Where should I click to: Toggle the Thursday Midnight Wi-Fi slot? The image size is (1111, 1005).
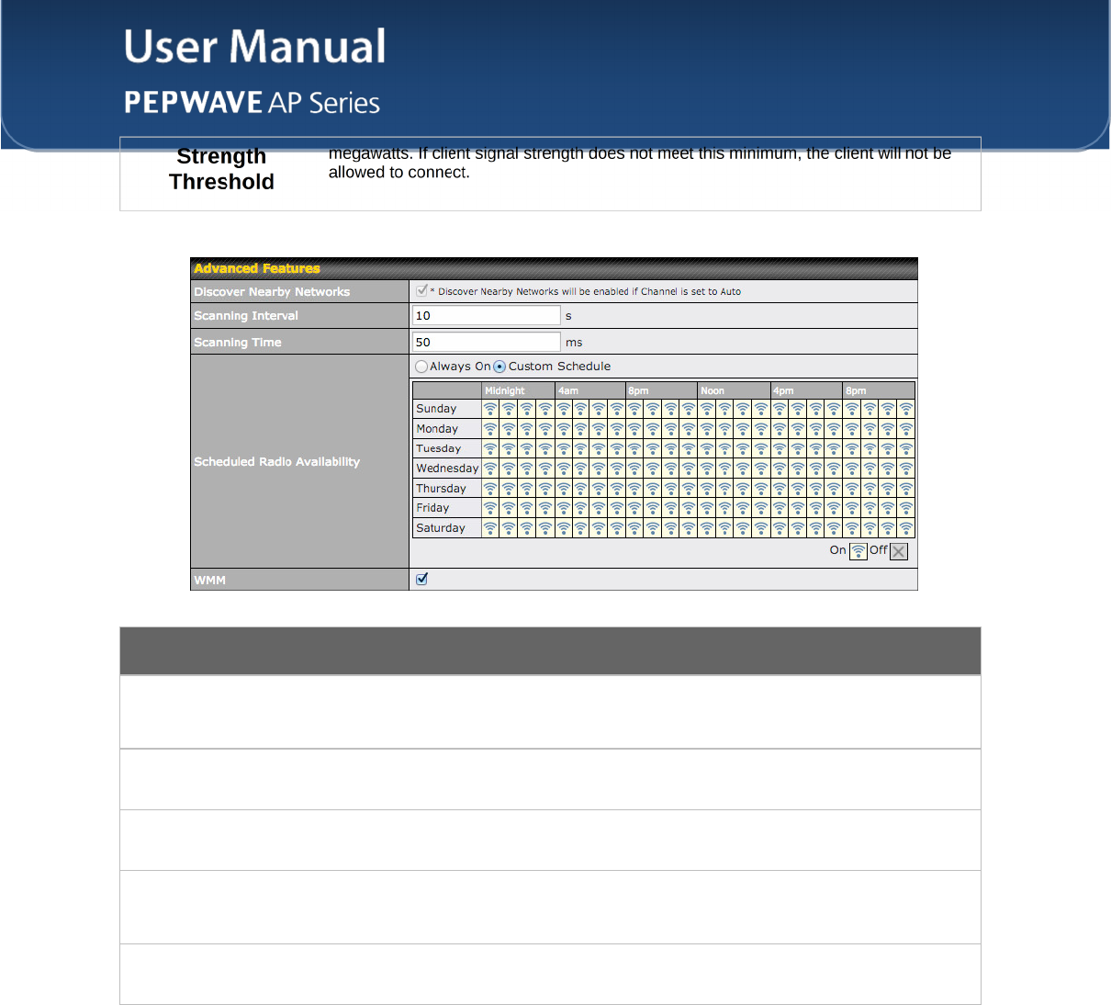pyautogui.click(x=490, y=489)
